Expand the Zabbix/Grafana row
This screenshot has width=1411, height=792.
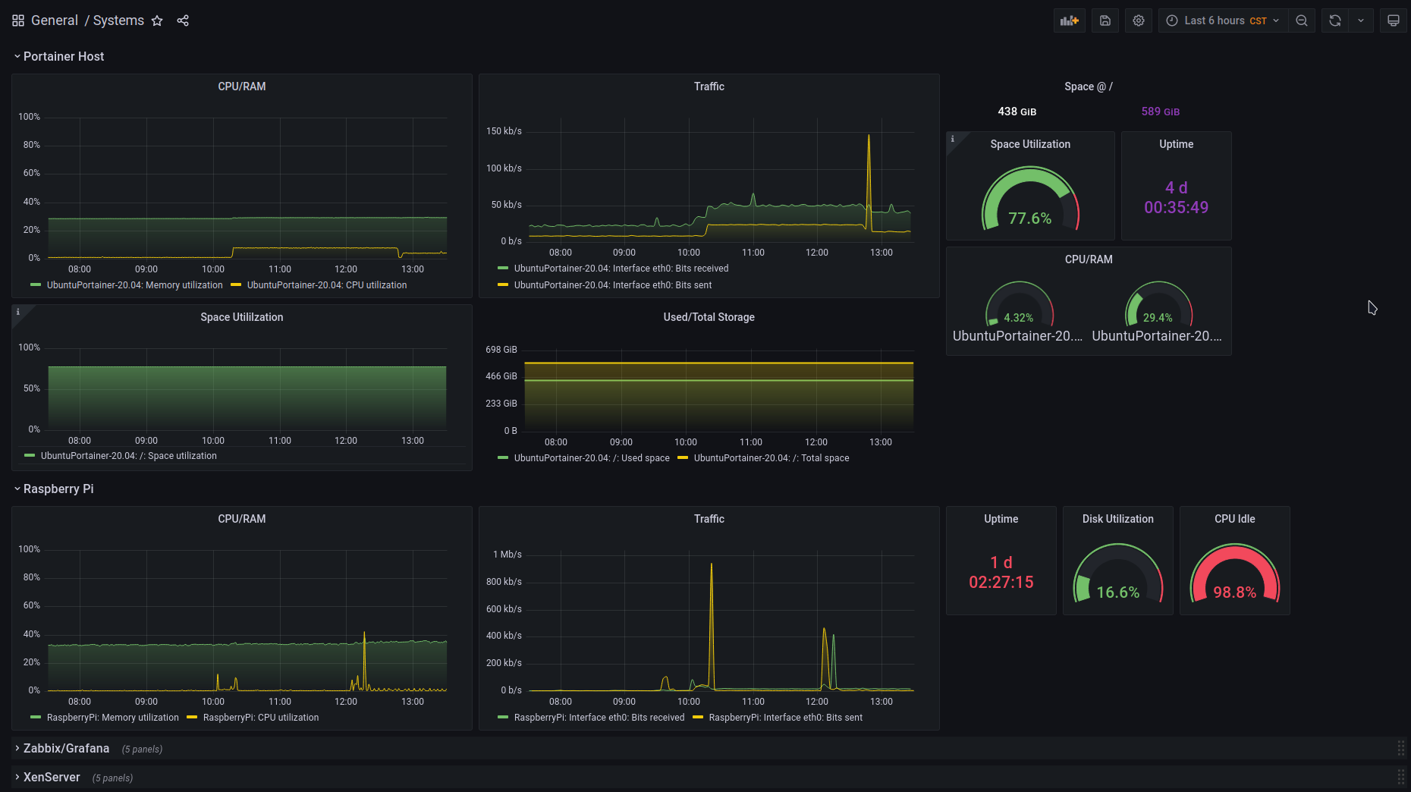pos(66,749)
